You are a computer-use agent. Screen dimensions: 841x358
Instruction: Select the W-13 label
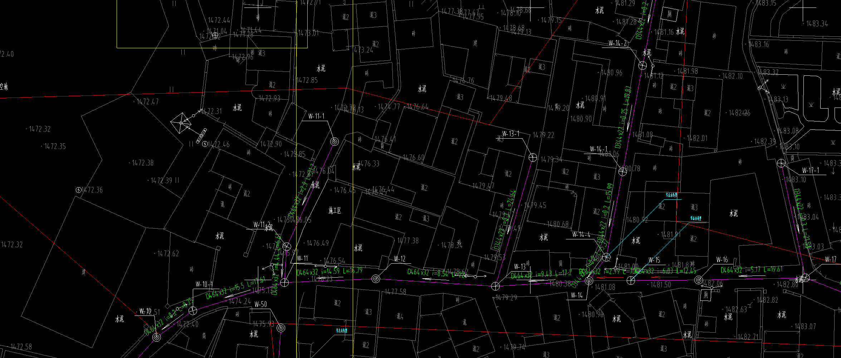click(x=520, y=267)
